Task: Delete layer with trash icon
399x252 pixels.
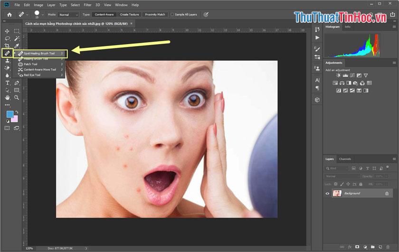Action: click(x=388, y=247)
